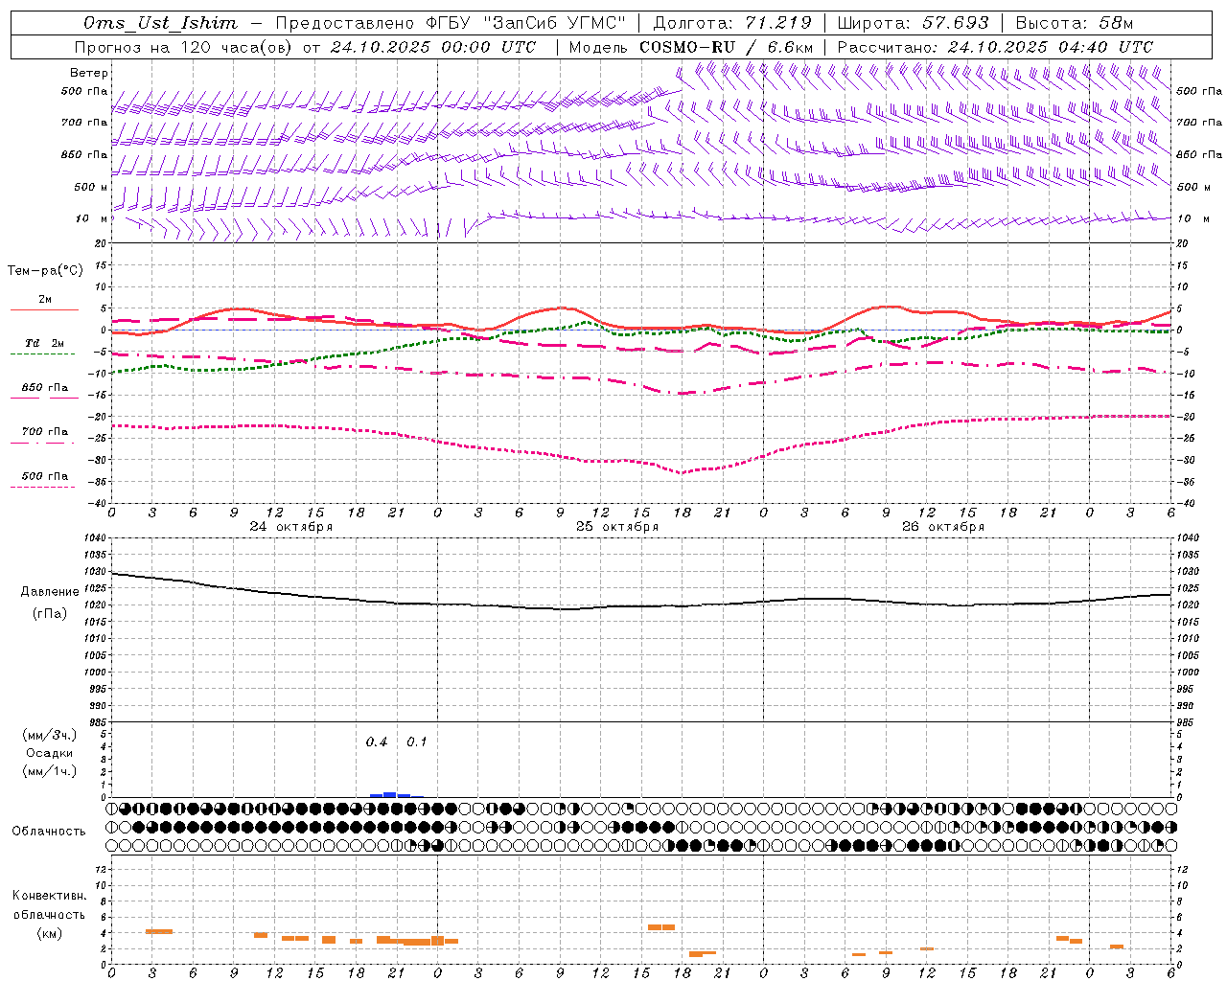Click the Тем-ра(°C) axis label
The height and width of the screenshot is (981, 1227).
point(45,271)
